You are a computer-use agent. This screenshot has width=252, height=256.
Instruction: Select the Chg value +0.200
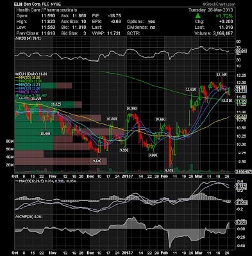point(226,22)
